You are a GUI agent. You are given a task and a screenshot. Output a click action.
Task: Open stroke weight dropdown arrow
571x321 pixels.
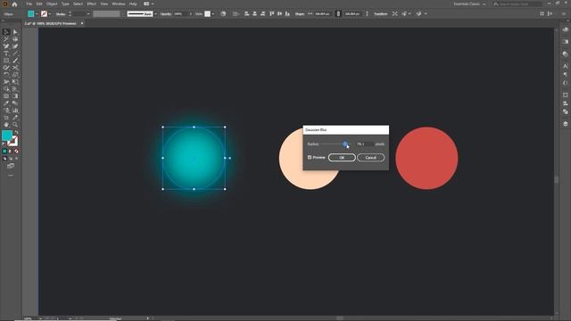point(88,14)
